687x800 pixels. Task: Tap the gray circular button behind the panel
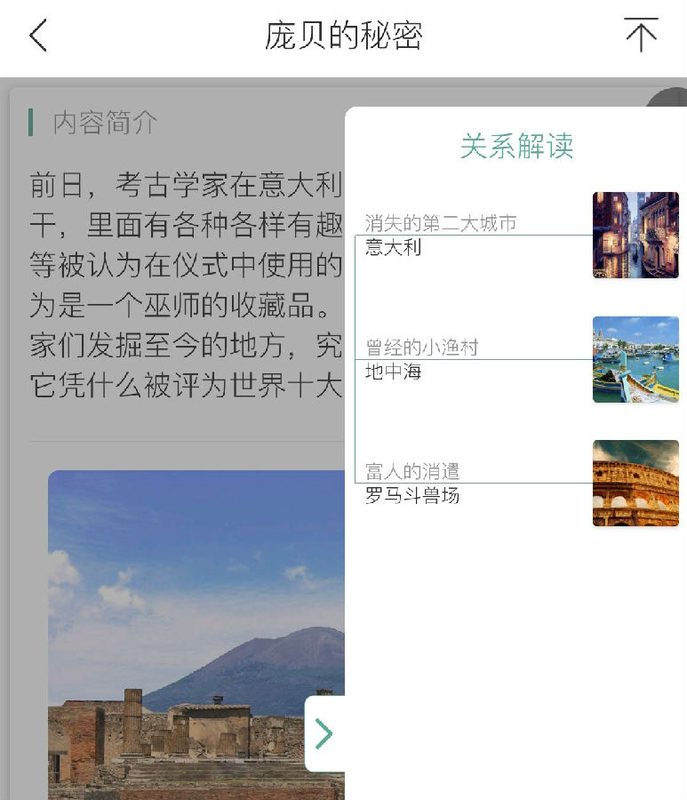click(668, 99)
